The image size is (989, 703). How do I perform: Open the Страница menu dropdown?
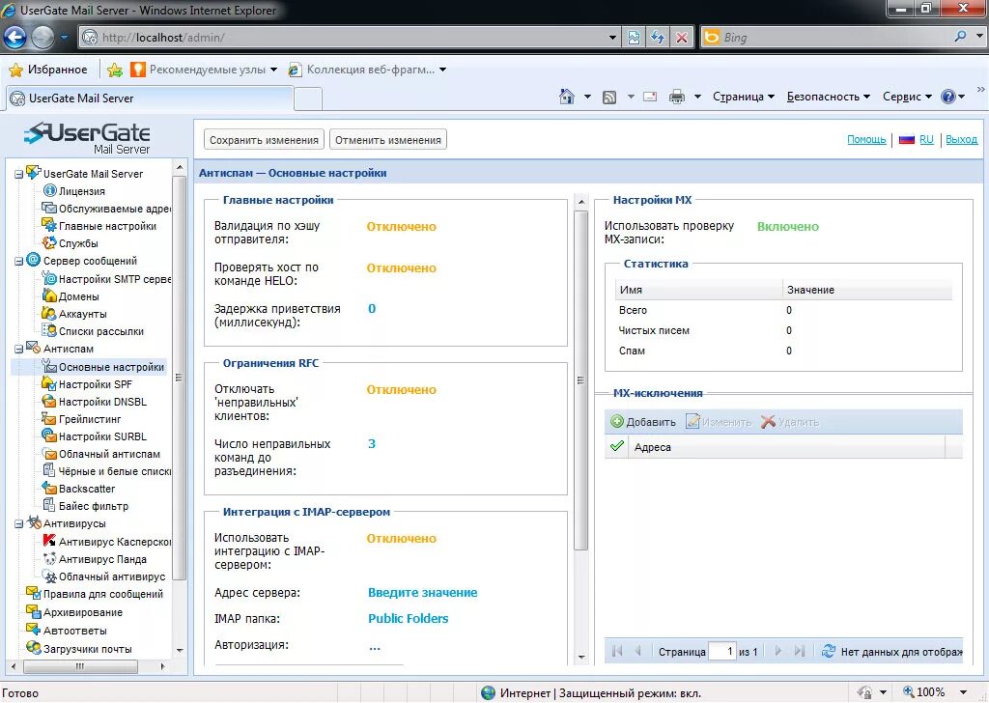pyautogui.click(x=744, y=97)
